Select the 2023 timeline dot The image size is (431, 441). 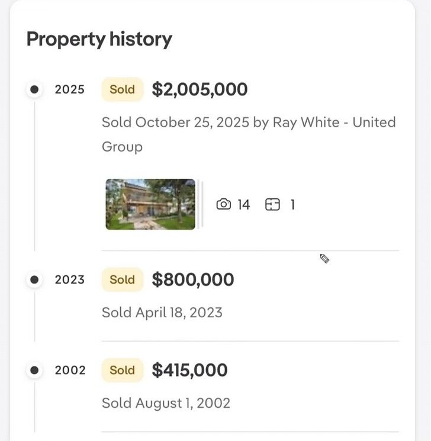34,279
